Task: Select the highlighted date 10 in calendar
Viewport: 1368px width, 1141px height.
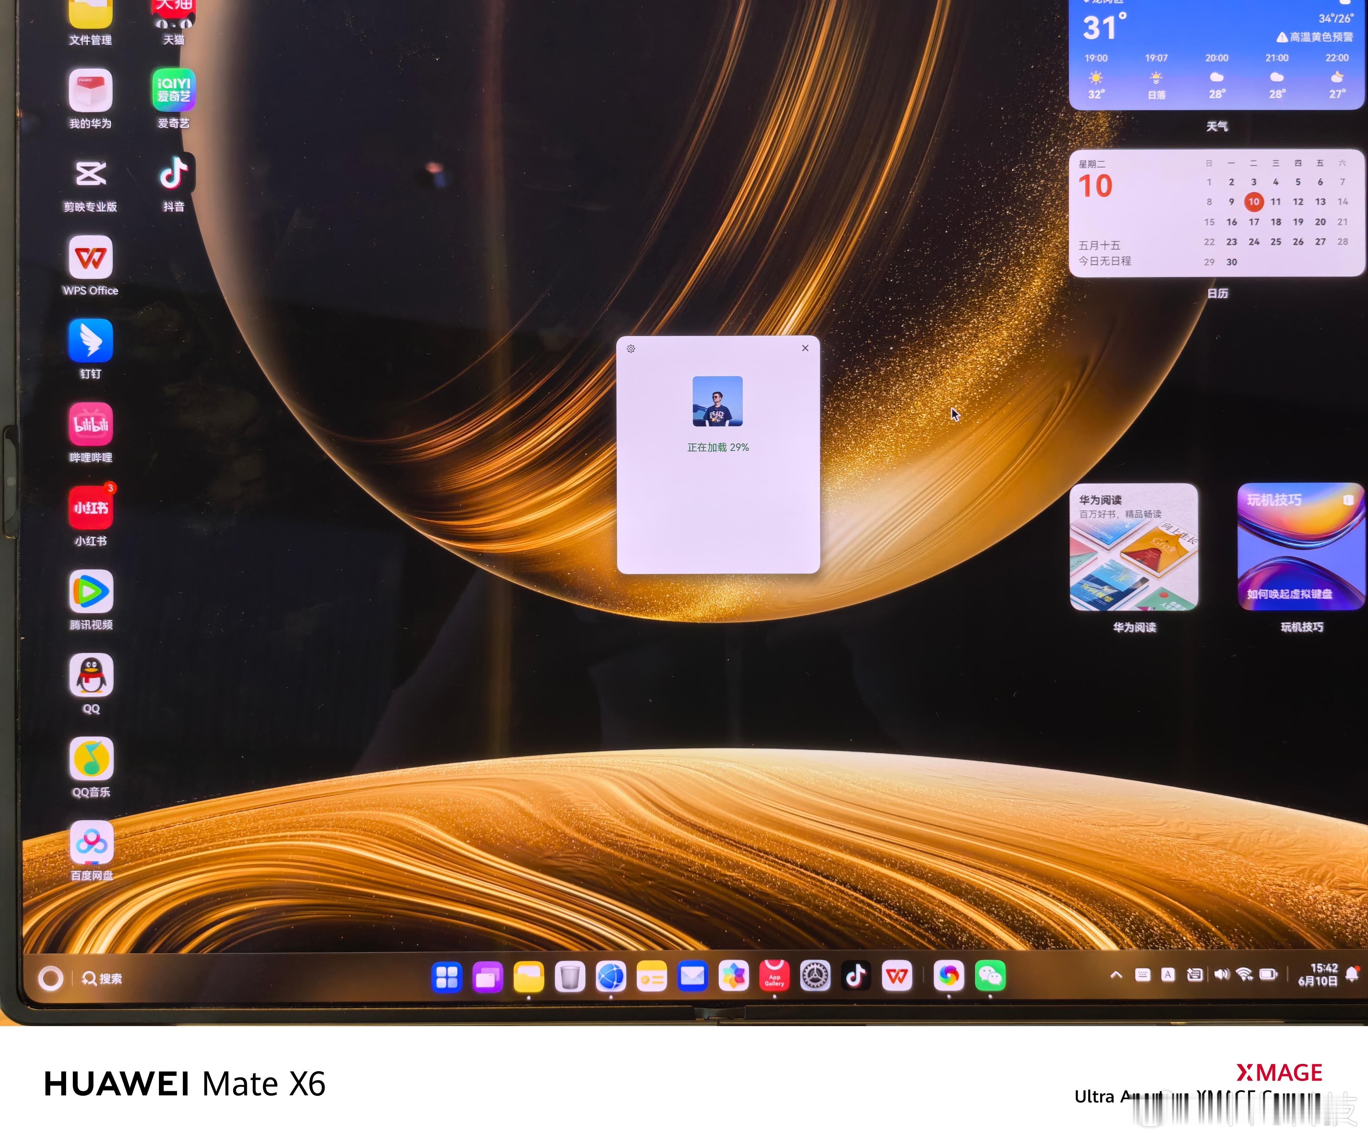Action: click(1254, 202)
